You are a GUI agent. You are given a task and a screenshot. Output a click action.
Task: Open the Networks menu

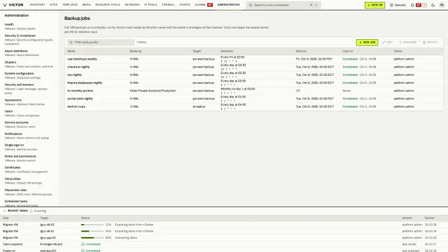[x=132, y=5]
